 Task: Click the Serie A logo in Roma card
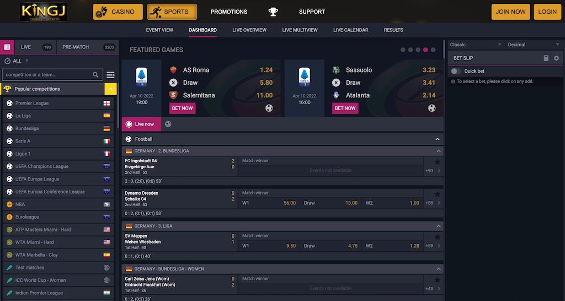[x=142, y=77]
